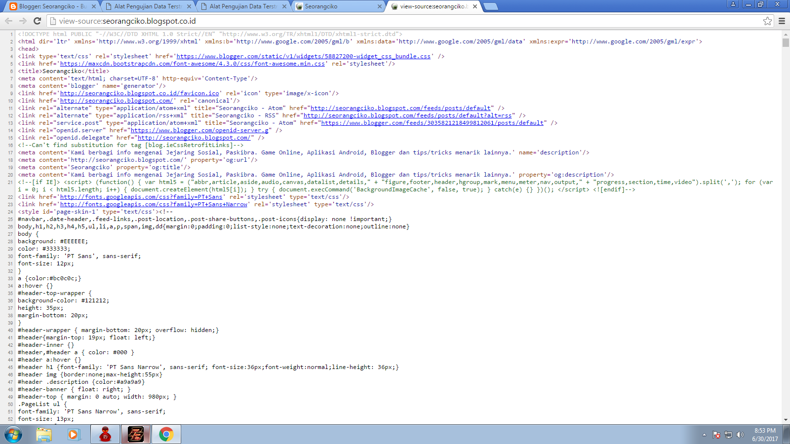Viewport: 790px width, 444px height.
Task: Click the "<head>" tag line
Action: click(28, 49)
